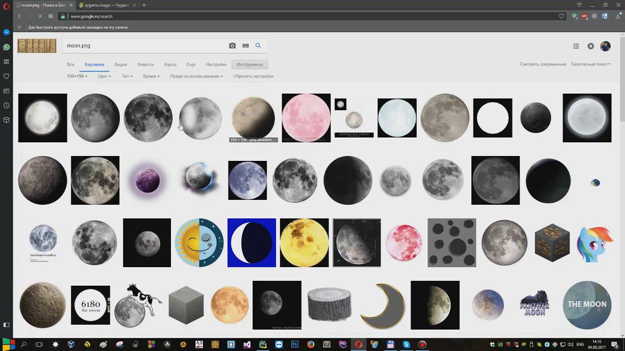Click the www.google.ru address bar
This screenshot has height=351, width=625.
click(312, 16)
